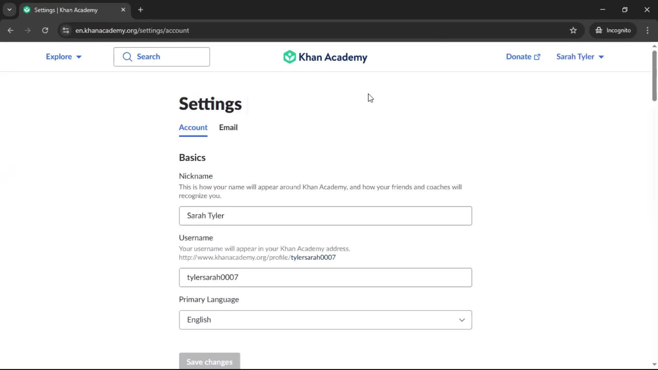Open the Sarah Tyler account dropdown
Screen dimensions: 658x370
coord(580,57)
